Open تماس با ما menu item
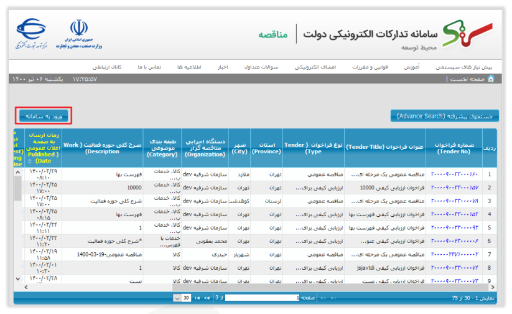 (149, 67)
